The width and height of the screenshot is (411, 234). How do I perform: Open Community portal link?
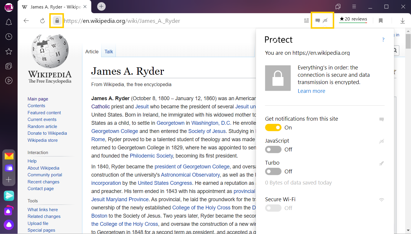point(45,175)
